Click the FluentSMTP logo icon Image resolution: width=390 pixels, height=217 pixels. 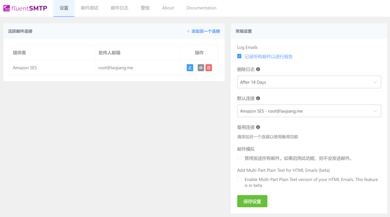coord(6,8)
